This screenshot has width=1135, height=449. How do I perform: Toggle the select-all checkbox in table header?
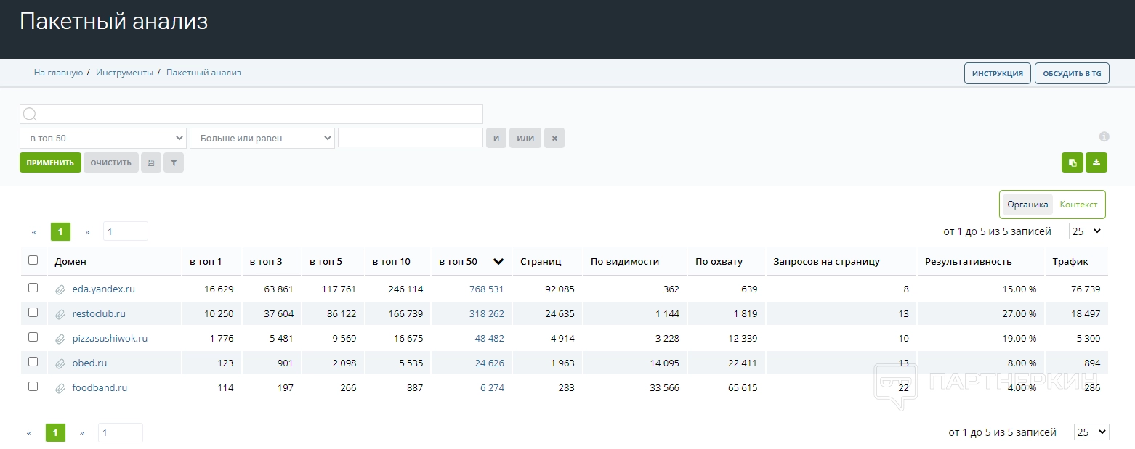click(33, 260)
